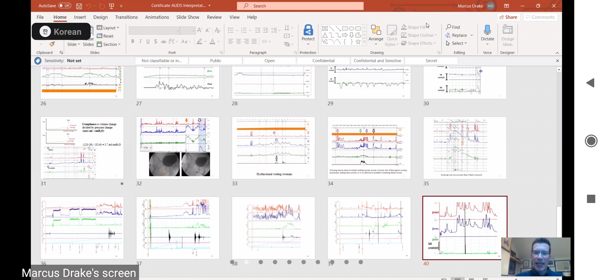The width and height of the screenshot is (608, 280).
Task: Toggle the AutoSave switch
Action: pos(65,6)
